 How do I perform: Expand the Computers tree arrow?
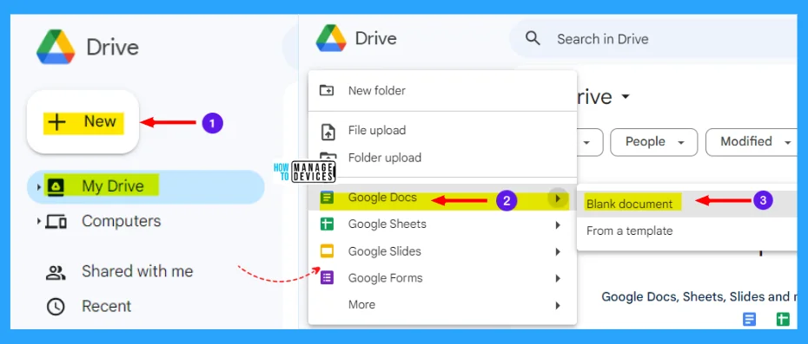(x=38, y=222)
